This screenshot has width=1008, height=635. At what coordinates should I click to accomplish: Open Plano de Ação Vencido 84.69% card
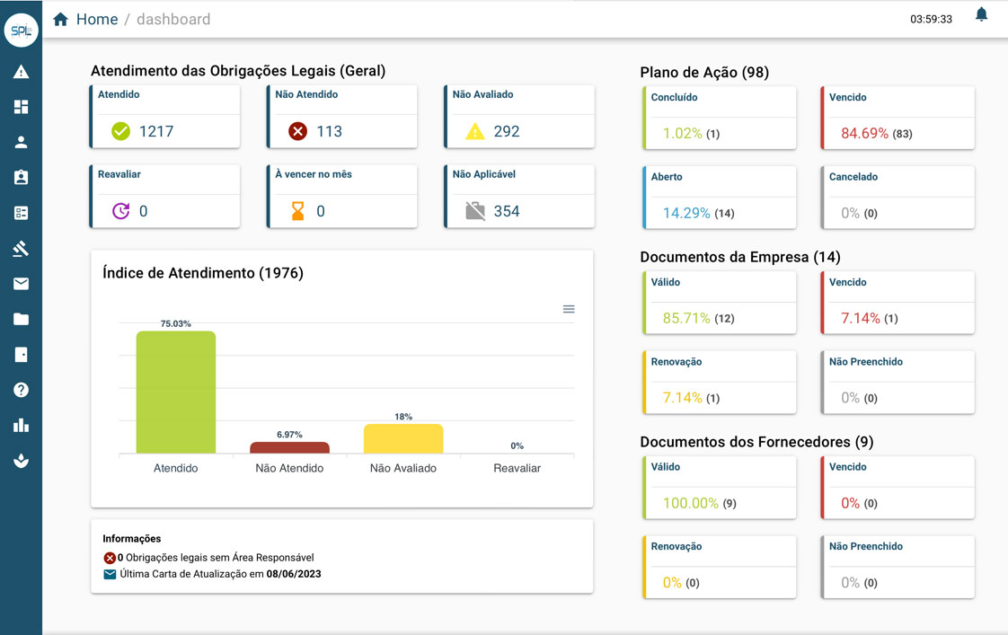click(x=897, y=119)
